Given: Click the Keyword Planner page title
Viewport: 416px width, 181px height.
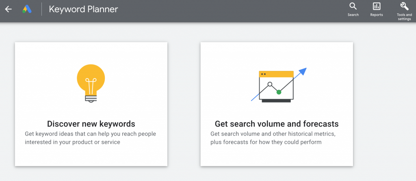Looking at the screenshot, I should [83, 9].
